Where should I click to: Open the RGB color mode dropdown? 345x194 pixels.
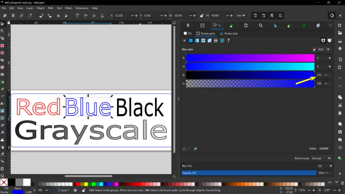point(320,49)
